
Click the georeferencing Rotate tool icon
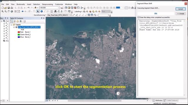click(x=95, y=15)
